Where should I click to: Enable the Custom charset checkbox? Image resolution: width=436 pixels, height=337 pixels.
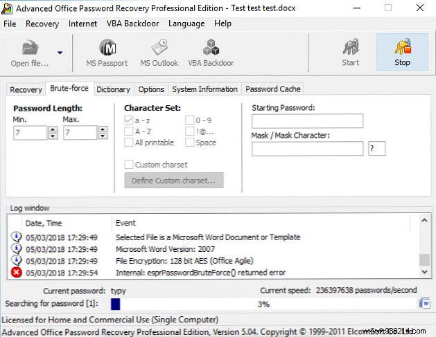(x=128, y=164)
